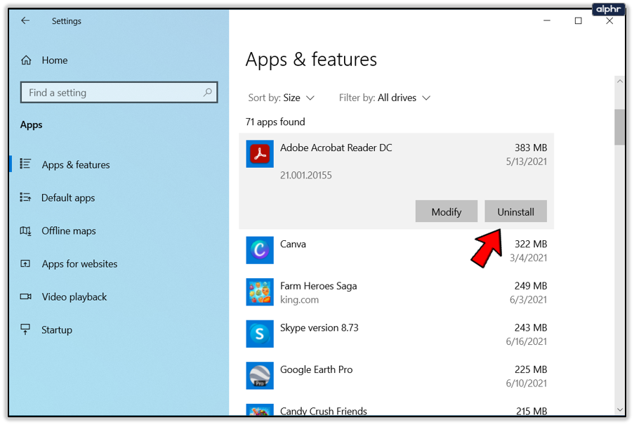
Task: Click the 6/16/2021 Skype install date
Action: coord(527,341)
